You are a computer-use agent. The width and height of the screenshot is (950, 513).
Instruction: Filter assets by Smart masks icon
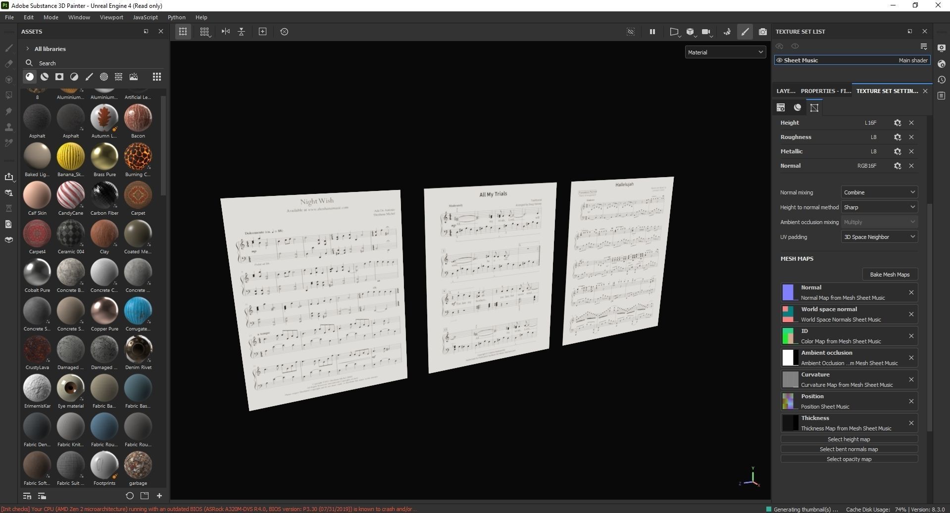tap(59, 77)
